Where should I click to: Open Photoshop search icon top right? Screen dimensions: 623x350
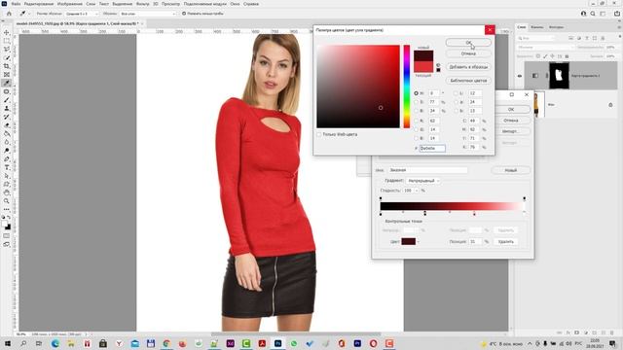tap(593, 14)
